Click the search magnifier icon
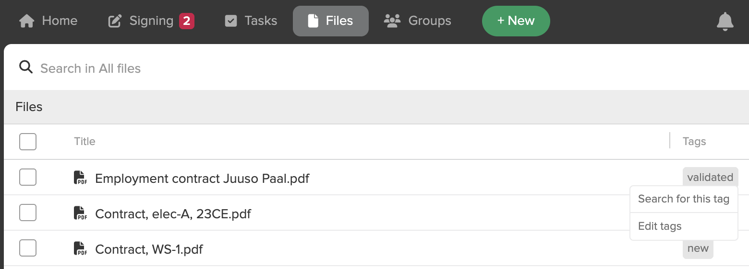The height and width of the screenshot is (269, 749). (x=26, y=67)
